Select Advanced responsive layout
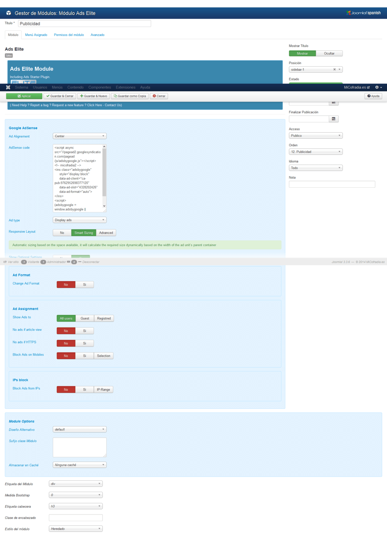The width and height of the screenshot is (387, 549). [106, 233]
